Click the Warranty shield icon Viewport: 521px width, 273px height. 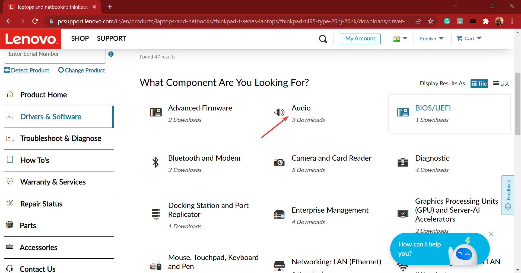click(x=10, y=181)
